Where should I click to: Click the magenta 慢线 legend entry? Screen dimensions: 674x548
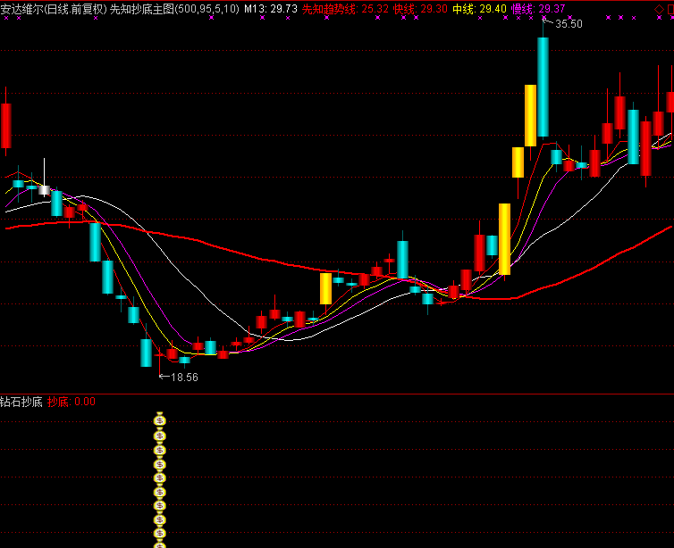coord(523,9)
